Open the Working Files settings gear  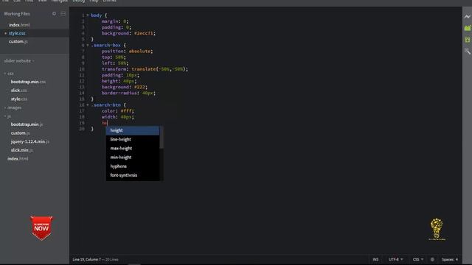pyautogui.click(x=54, y=13)
